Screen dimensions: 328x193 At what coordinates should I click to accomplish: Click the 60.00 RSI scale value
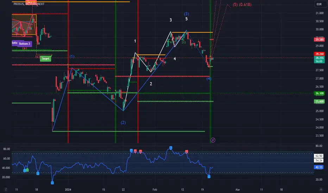(x=6, y=158)
